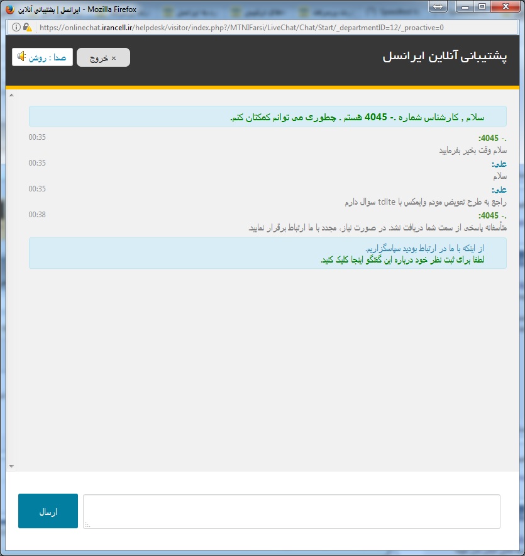Click the feedback link to rate this conversation
Viewport: 525px width, 556px height.
(x=402, y=259)
